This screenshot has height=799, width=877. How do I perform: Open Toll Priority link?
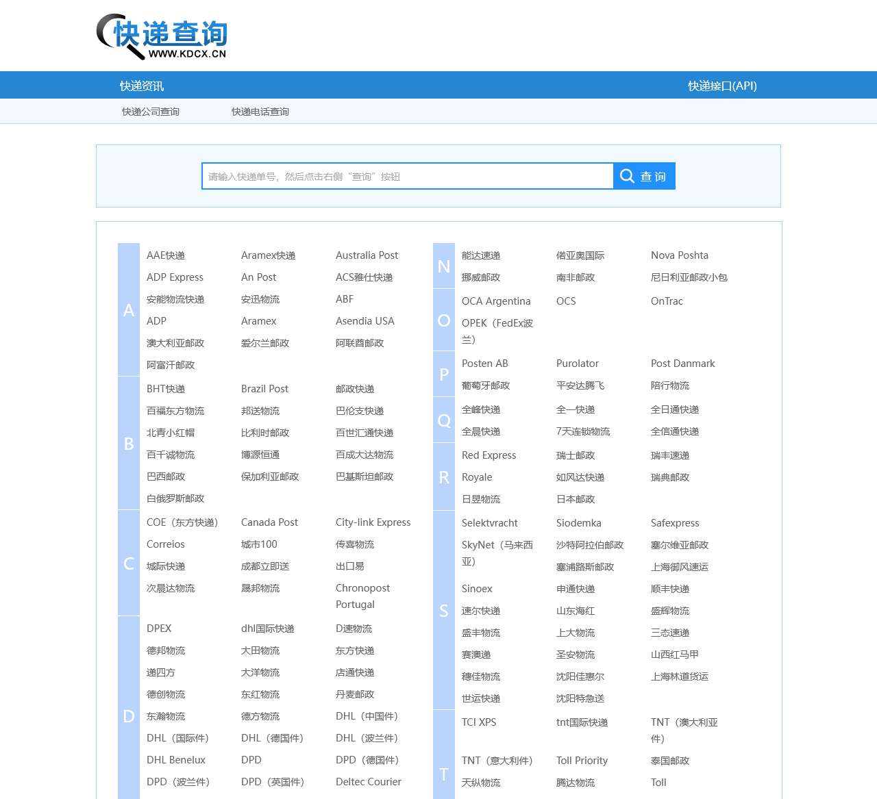(x=582, y=761)
